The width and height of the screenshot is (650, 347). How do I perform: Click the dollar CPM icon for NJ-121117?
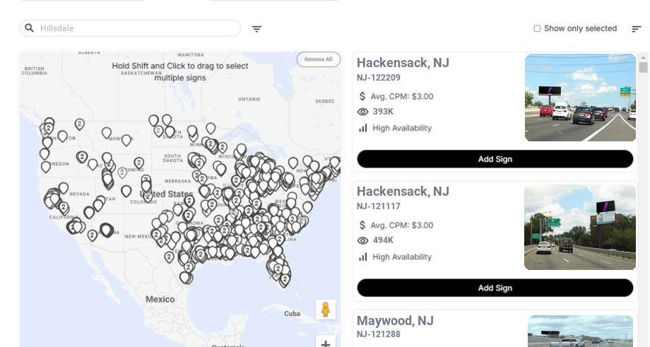[x=363, y=225]
